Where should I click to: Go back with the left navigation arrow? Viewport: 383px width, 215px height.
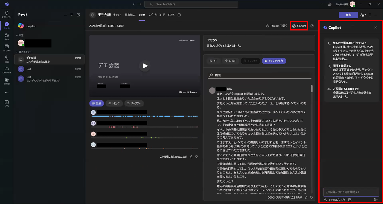coord(133,4)
